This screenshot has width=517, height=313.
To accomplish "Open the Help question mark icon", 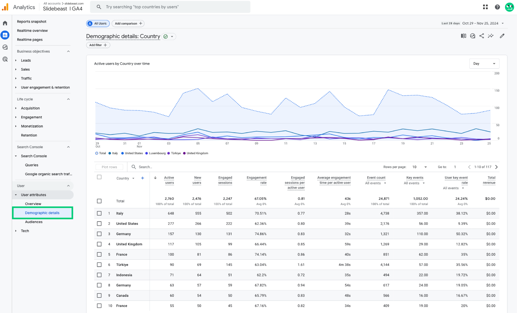I will click(x=497, y=7).
